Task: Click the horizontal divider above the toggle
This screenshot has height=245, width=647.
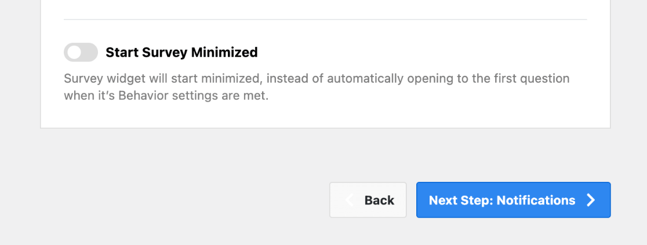Action: 325,20
